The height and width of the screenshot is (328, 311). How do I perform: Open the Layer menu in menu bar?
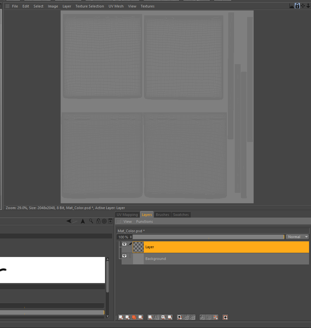coord(67,6)
